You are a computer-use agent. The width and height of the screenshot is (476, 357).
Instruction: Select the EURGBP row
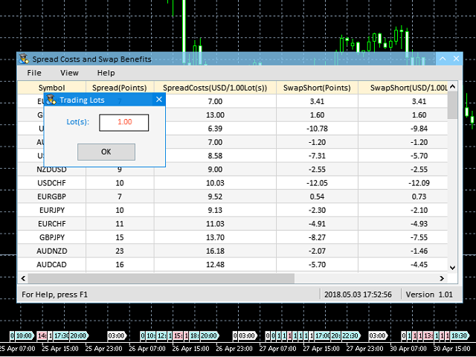[52, 196]
